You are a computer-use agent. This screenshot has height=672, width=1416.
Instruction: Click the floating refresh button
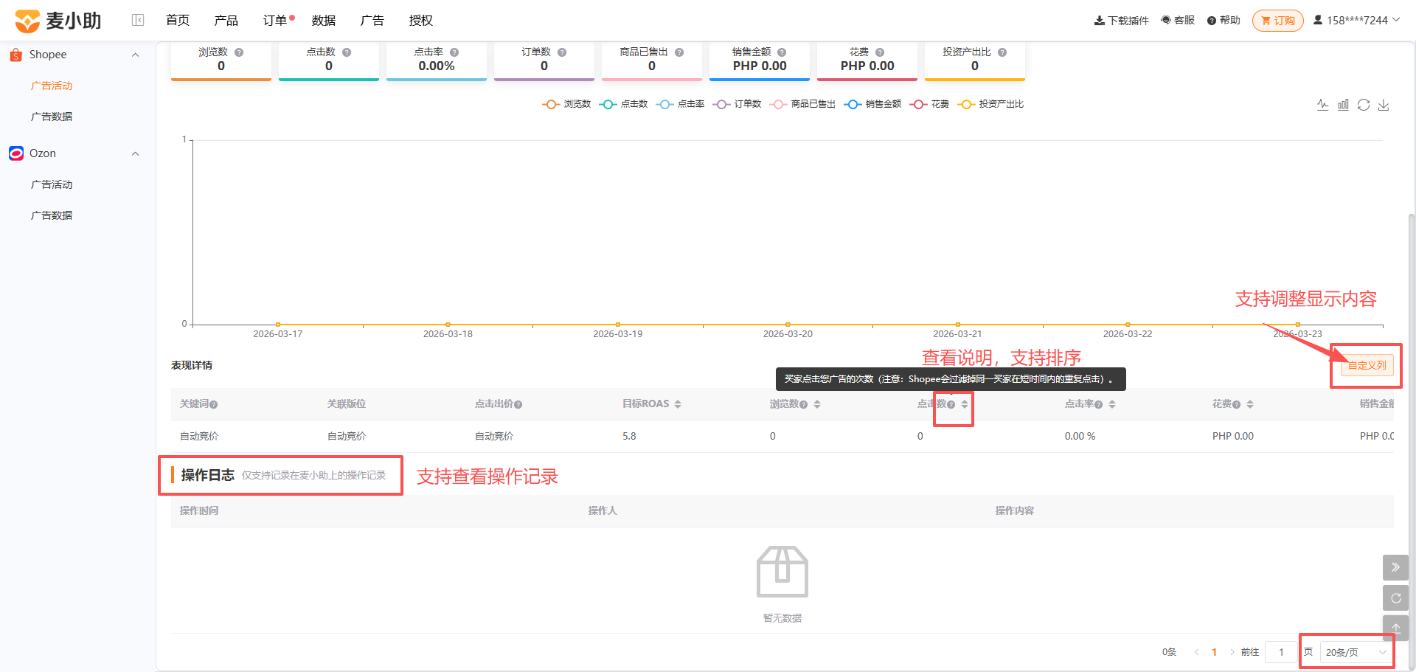[x=1395, y=597]
